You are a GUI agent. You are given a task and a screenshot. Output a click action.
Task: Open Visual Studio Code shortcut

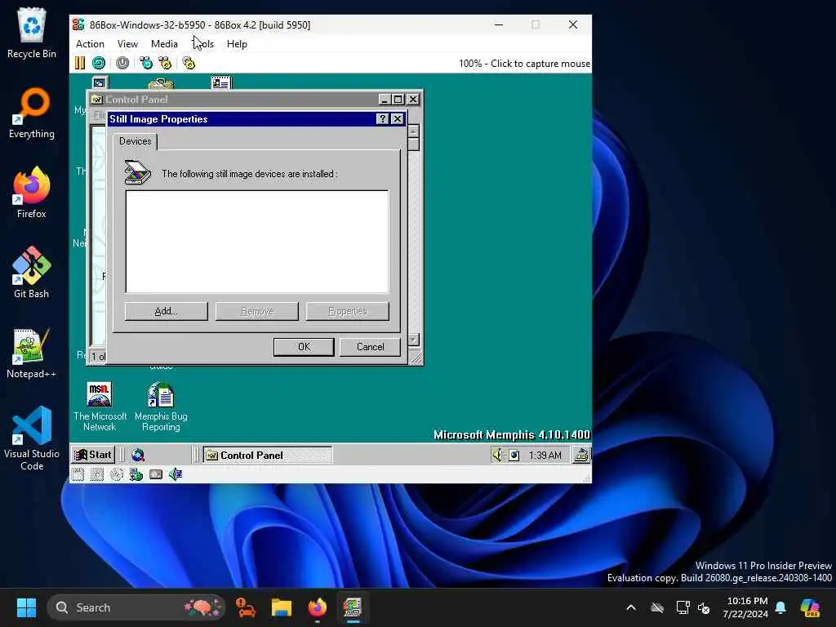tap(32, 438)
